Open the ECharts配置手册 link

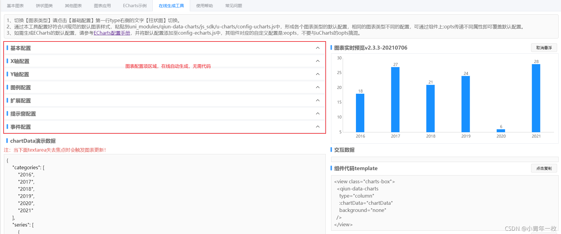pyautogui.click(x=112, y=33)
